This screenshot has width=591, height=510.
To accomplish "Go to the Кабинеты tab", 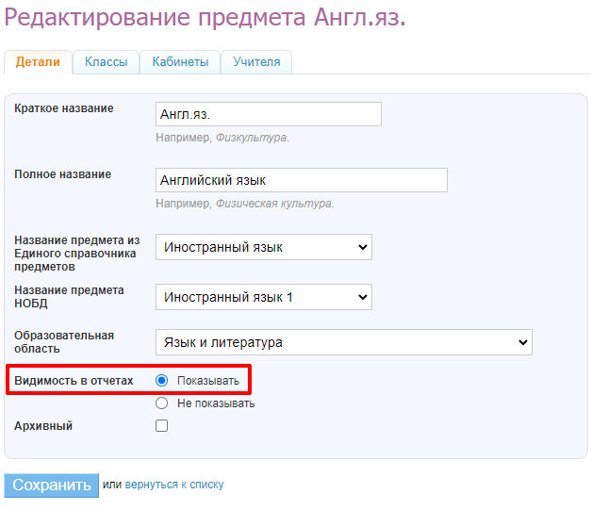I will (180, 62).
